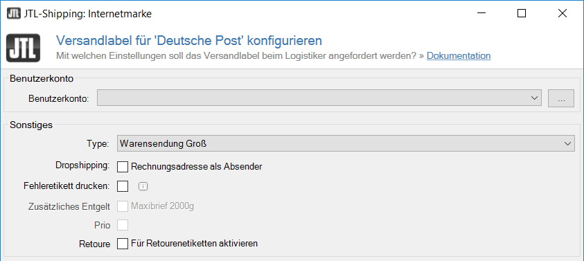Click the small JTL icon in the title bar
The image size is (584, 261).
[13, 14]
